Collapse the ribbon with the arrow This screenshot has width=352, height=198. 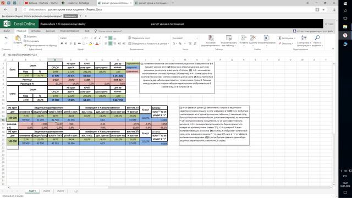tap(333, 49)
